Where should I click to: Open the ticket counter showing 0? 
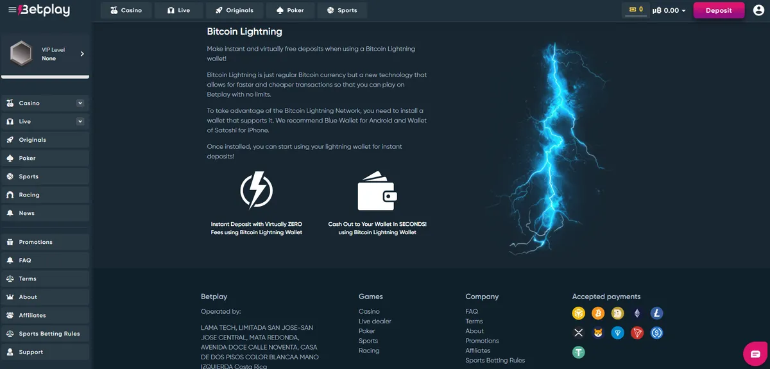click(635, 10)
